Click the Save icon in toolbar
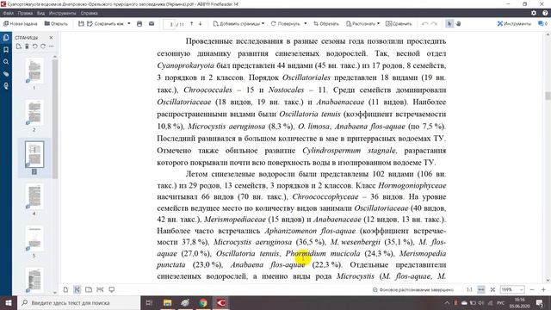 81,23
